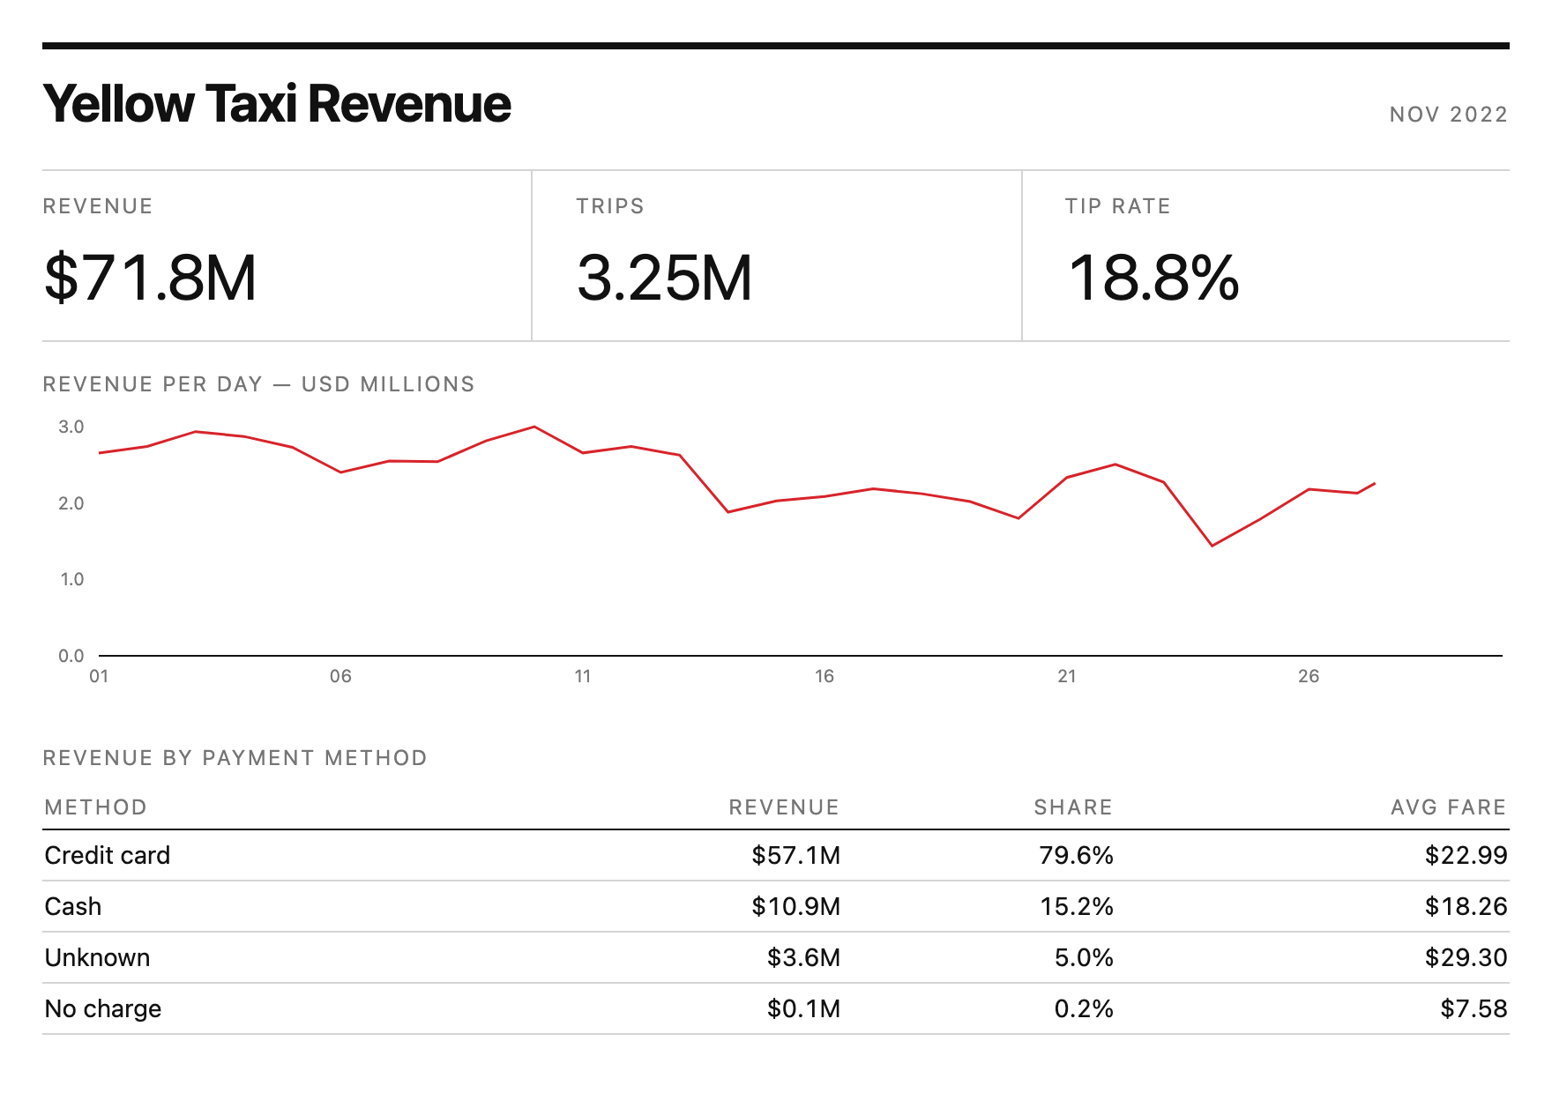This screenshot has height=1093, width=1552.
Task: Click the 18.8% tip rate value
Action: pos(1153,278)
